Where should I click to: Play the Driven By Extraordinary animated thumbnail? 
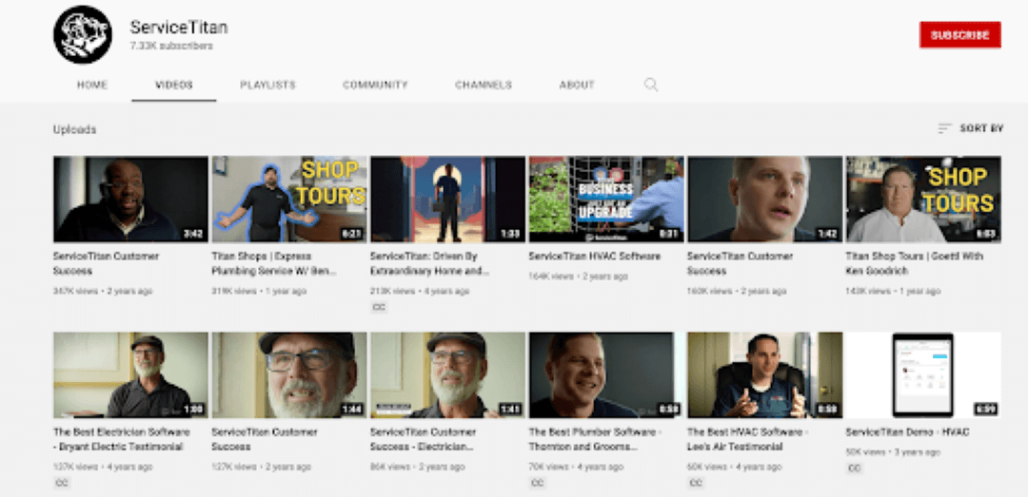(447, 199)
